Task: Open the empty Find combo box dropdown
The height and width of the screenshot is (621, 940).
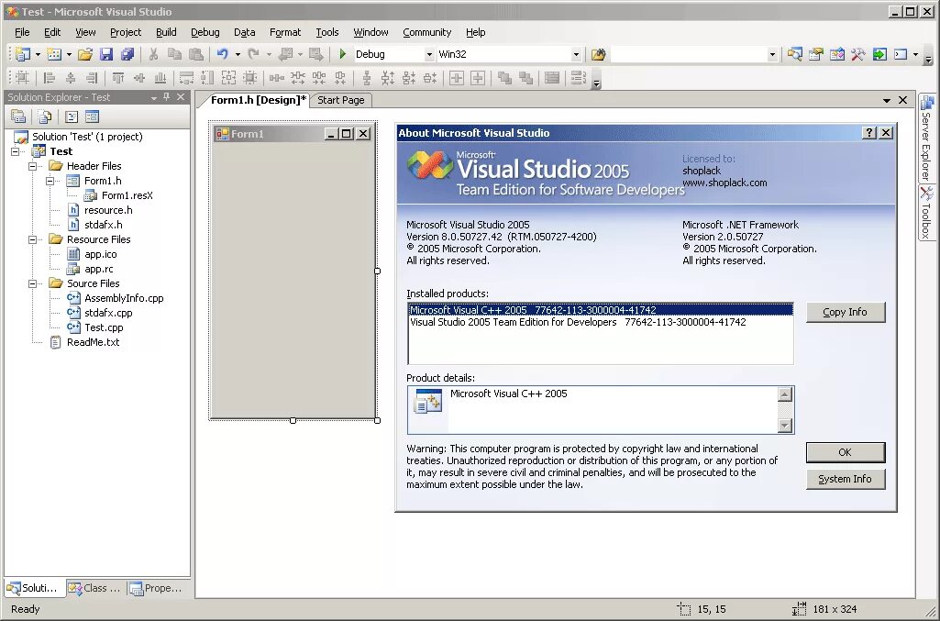Action: pos(772,54)
